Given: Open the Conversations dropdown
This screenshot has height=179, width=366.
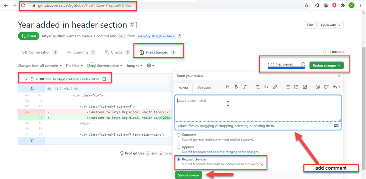Looking at the screenshot, I should [109, 66].
